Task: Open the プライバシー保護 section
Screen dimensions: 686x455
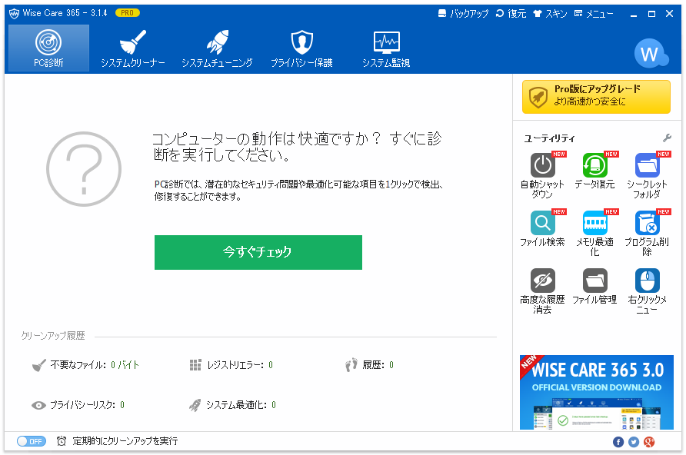Action: click(301, 48)
